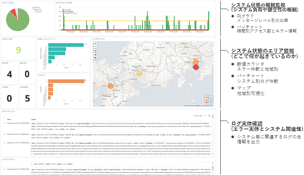Zoom out on the area access map
304x175 pixels.
click(95, 47)
